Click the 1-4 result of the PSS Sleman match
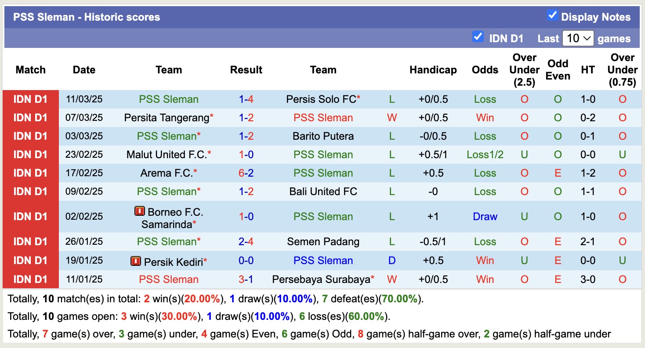Screen dimensions: 645x348 click(246, 99)
